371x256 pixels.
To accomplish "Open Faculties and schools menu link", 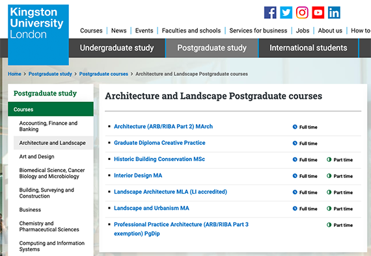I will [191, 31].
